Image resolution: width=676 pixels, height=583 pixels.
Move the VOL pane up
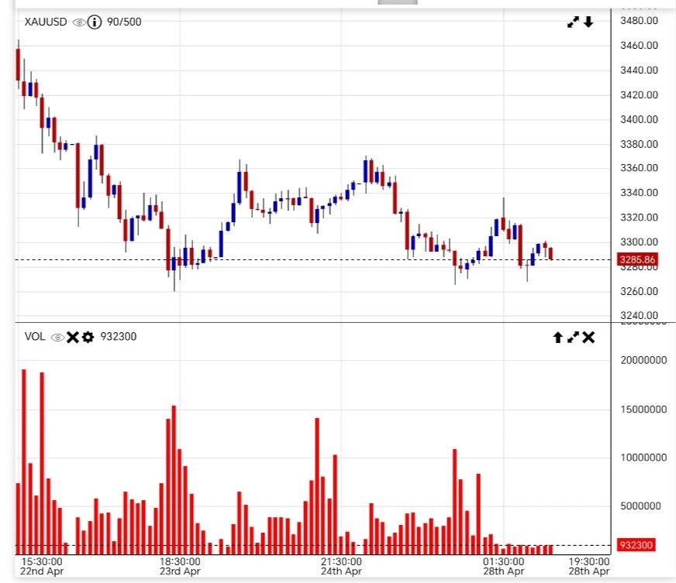pos(557,337)
